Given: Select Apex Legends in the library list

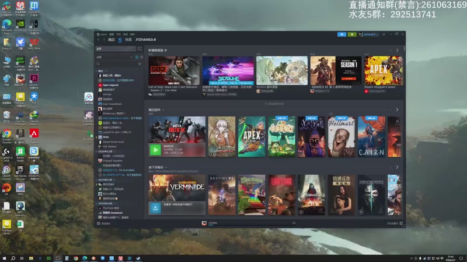Looking at the screenshot, I should [x=110, y=85].
